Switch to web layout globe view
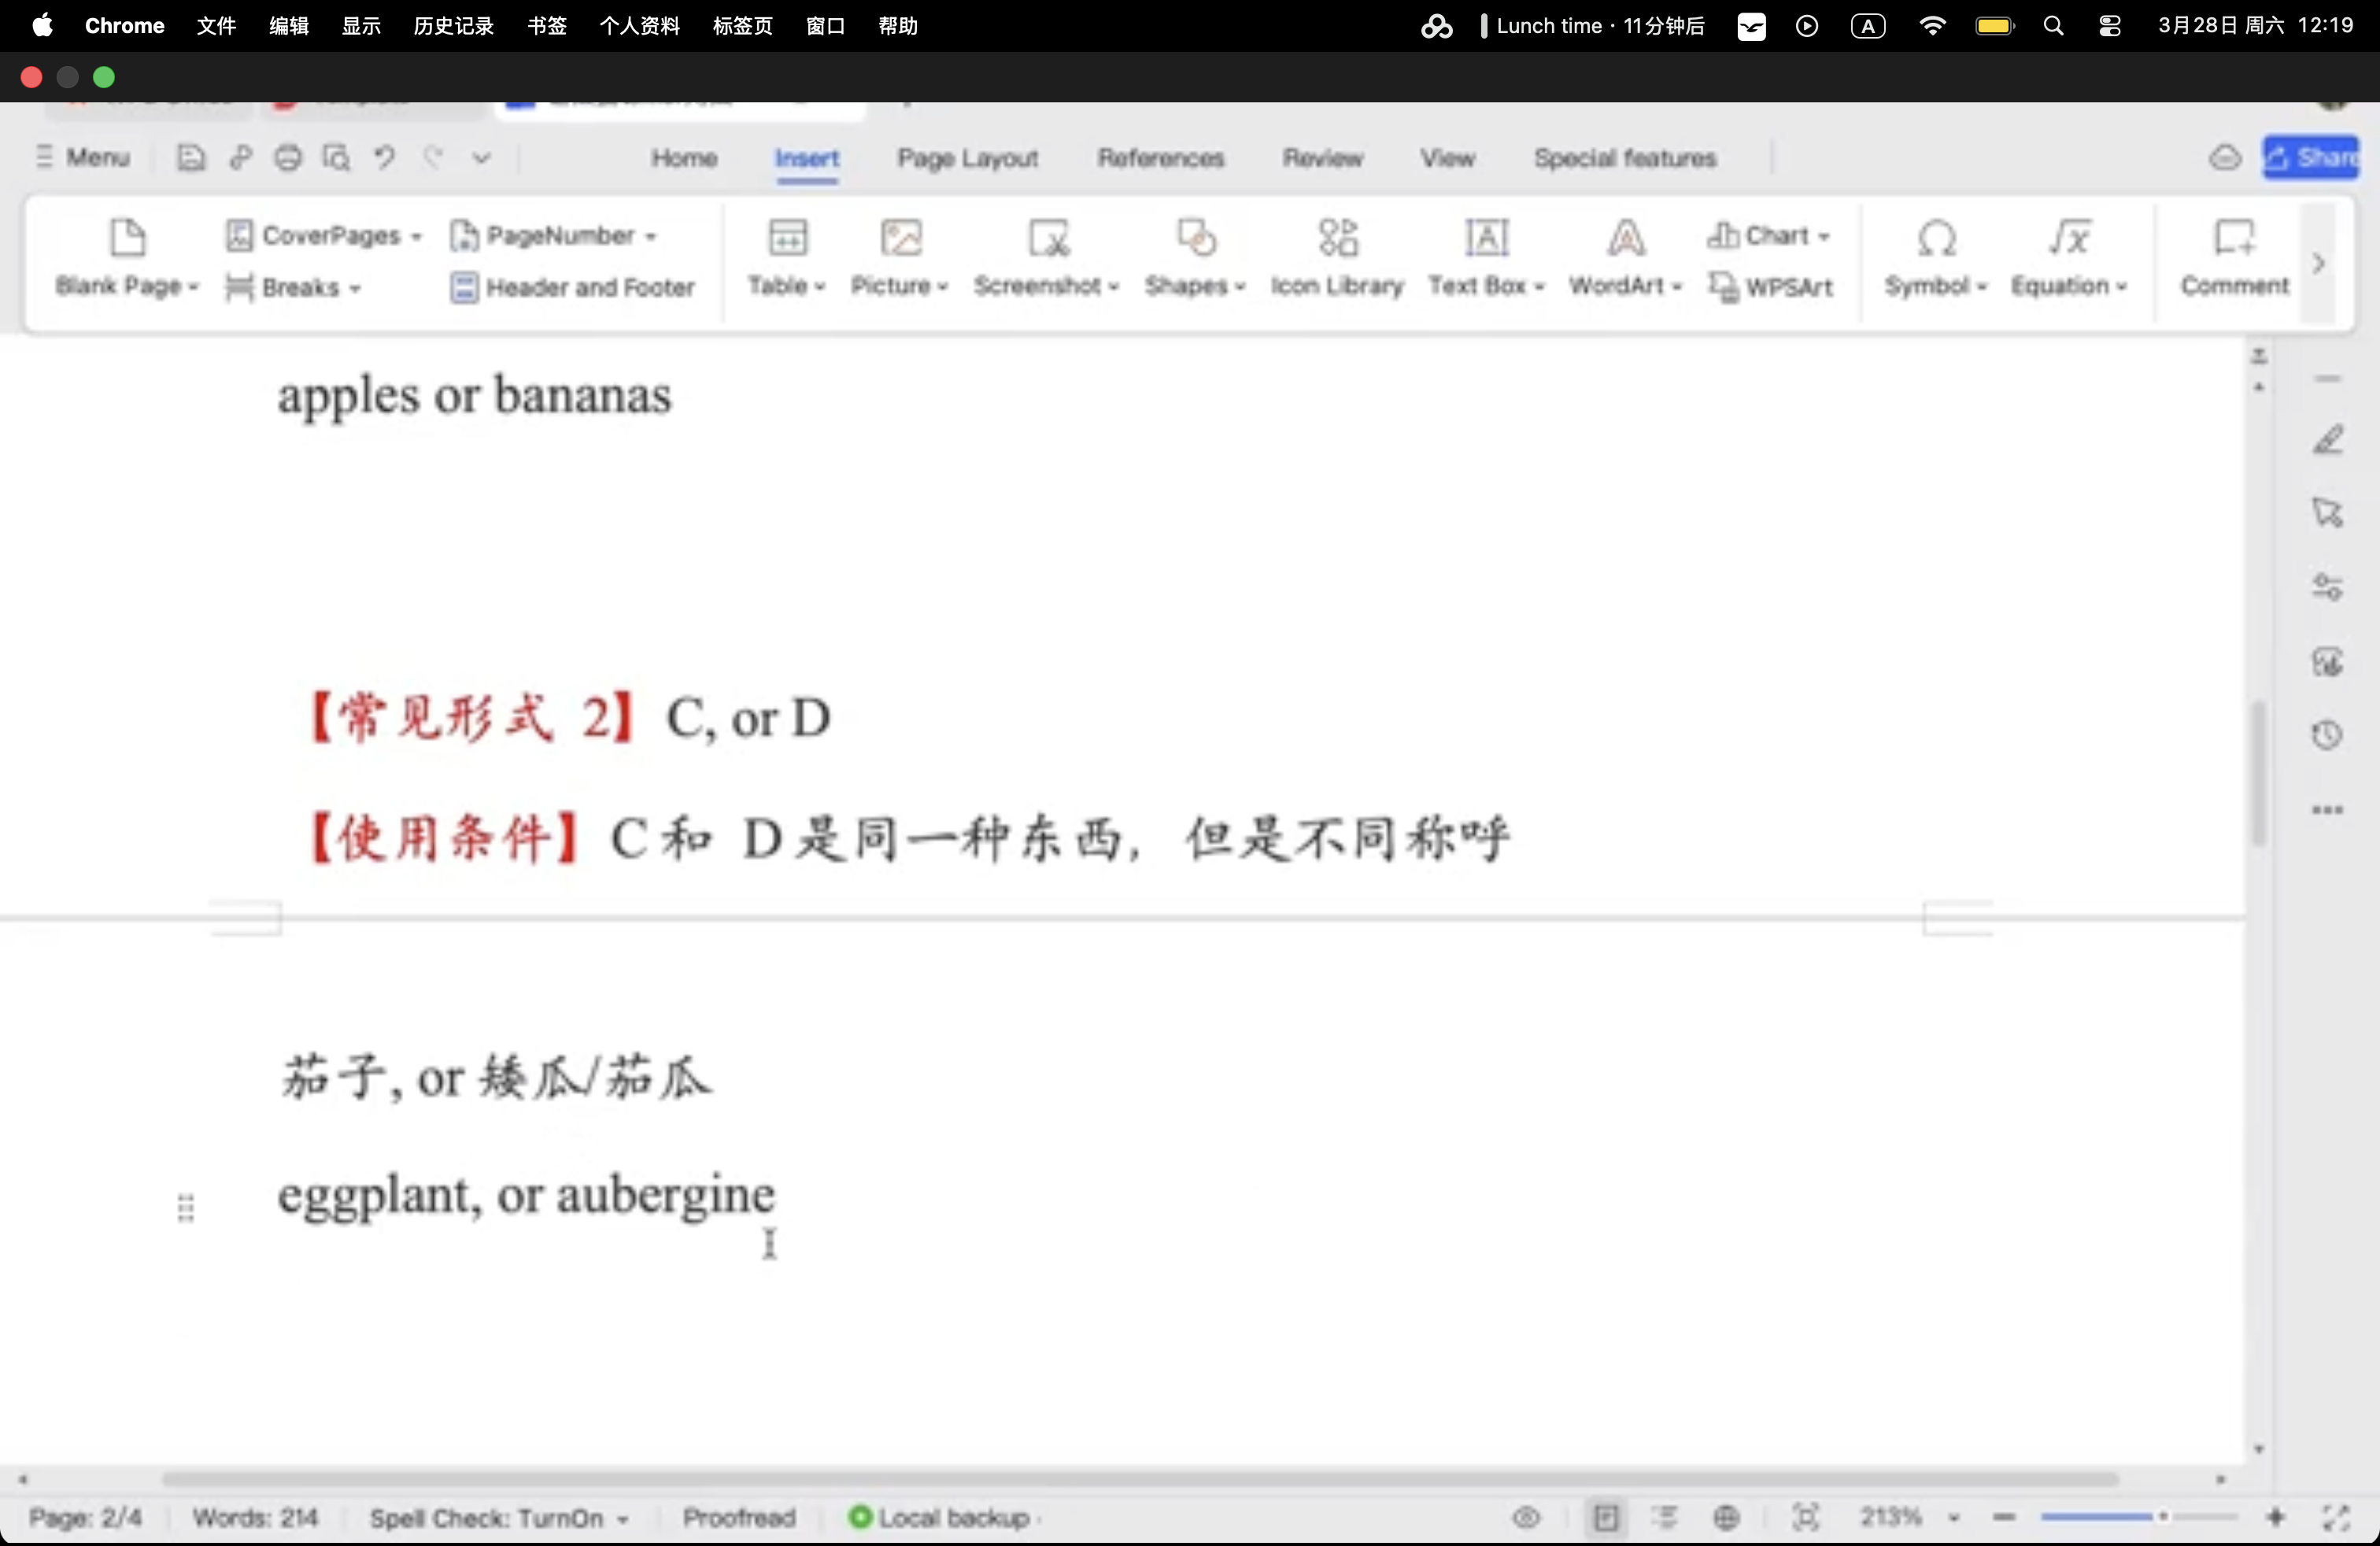The height and width of the screenshot is (1546, 2380). (x=1726, y=1517)
